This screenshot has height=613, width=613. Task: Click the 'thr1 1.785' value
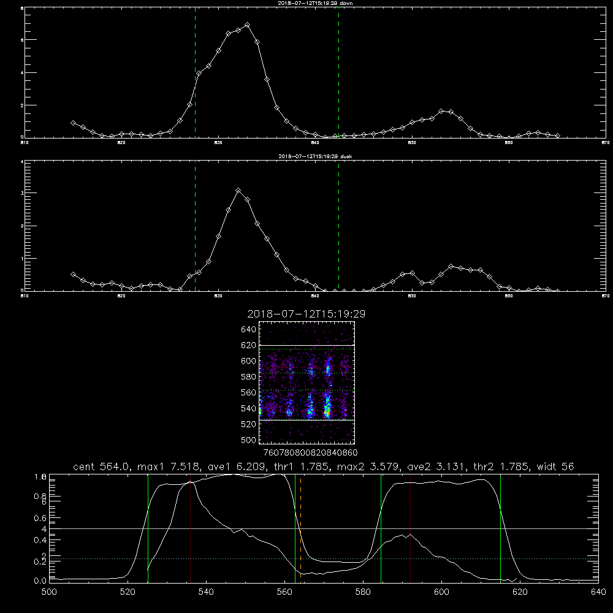coord(302,466)
